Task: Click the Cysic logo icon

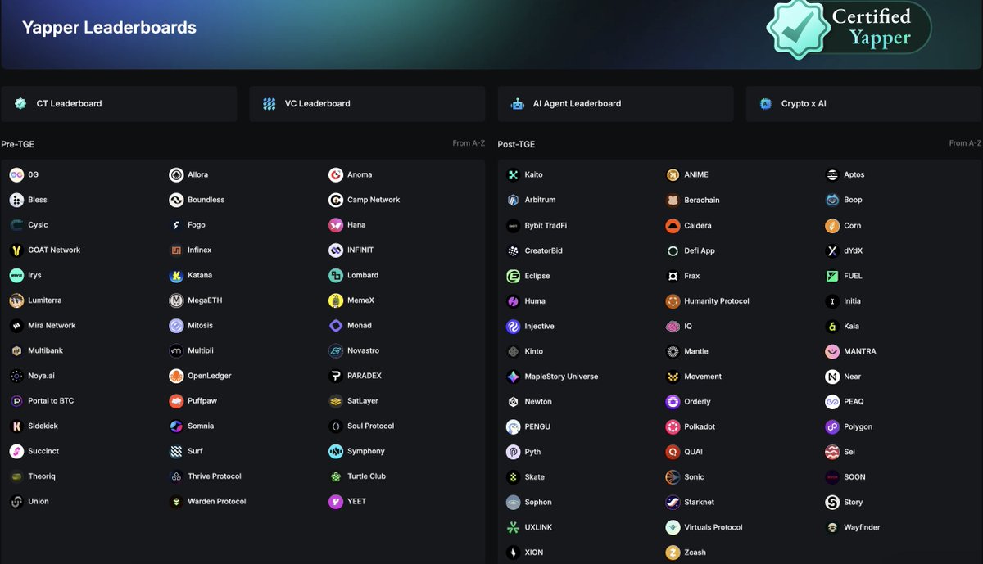Action: click(x=16, y=225)
